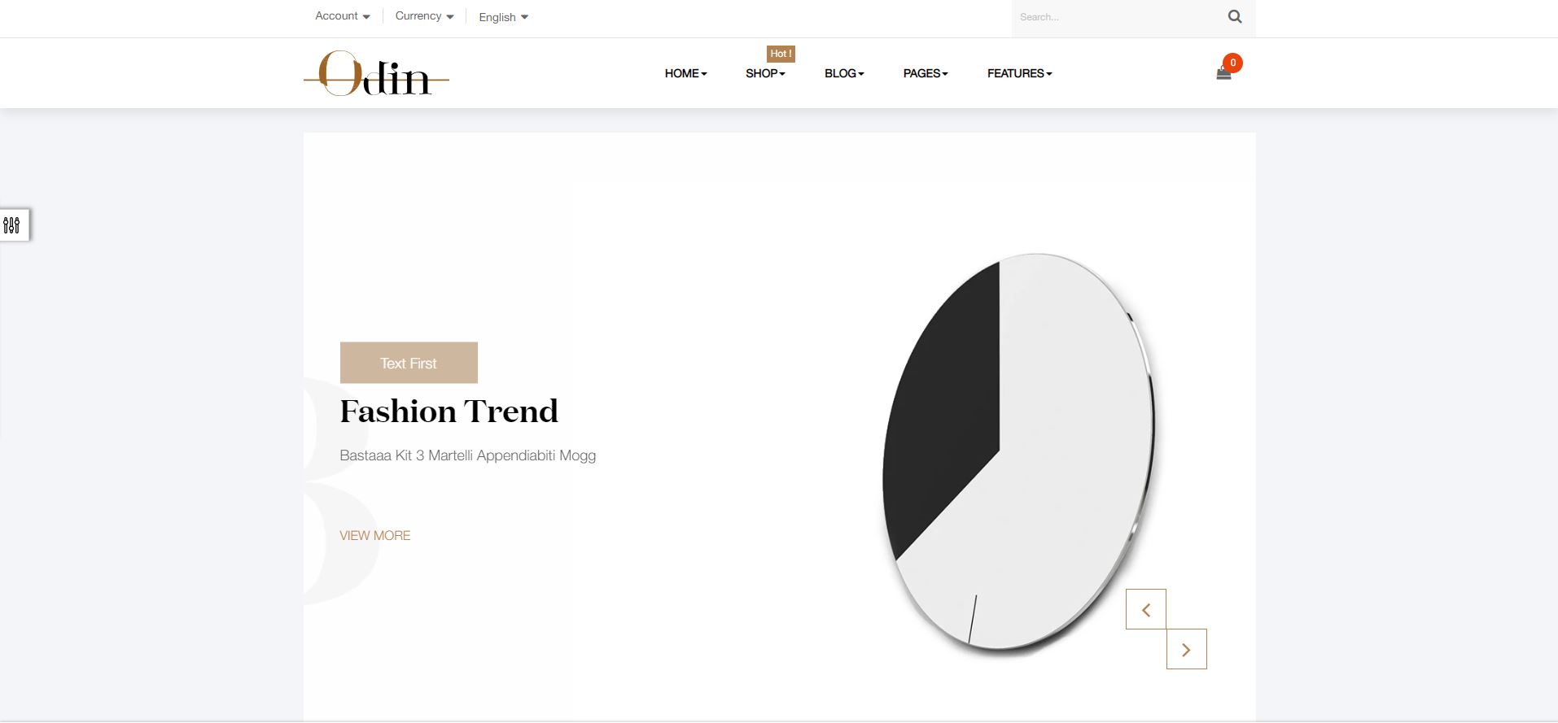1558x723 pixels.
Task: Go to previous slide arrow
Action: tap(1145, 609)
